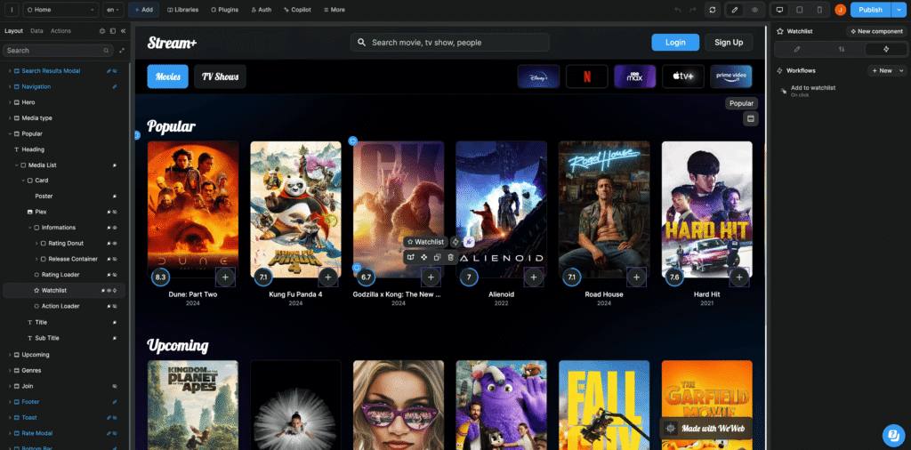Open the style pencil tab in right panel
The width and height of the screenshot is (911, 450).
pyautogui.click(x=797, y=49)
